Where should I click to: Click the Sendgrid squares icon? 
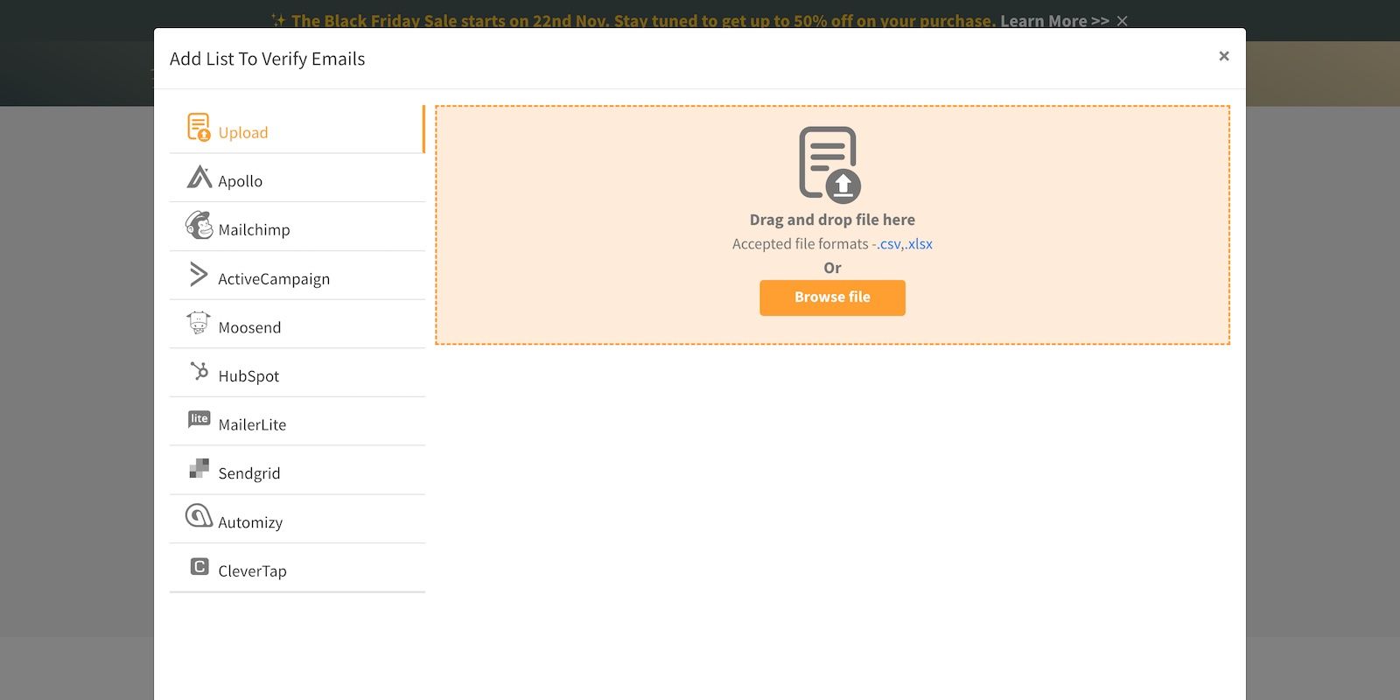[x=199, y=468]
